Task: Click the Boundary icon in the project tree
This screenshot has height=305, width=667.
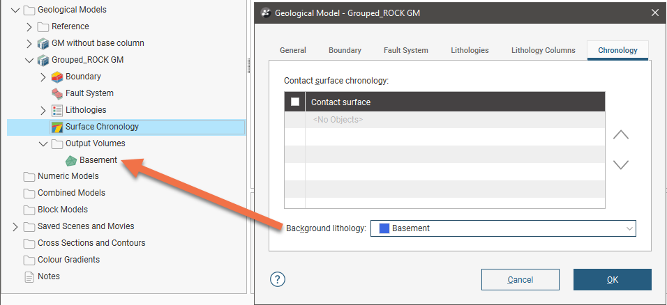Action: 57,77
